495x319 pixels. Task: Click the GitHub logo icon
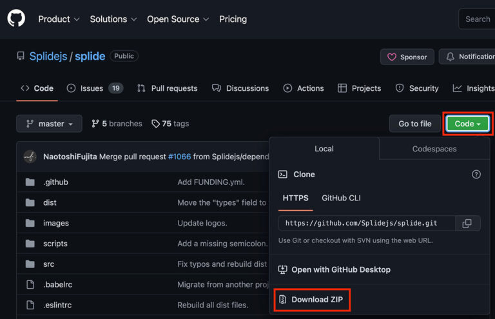16,19
